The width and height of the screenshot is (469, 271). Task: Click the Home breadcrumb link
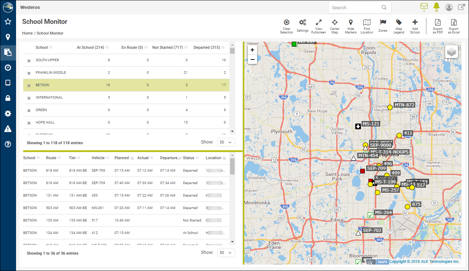click(x=27, y=33)
